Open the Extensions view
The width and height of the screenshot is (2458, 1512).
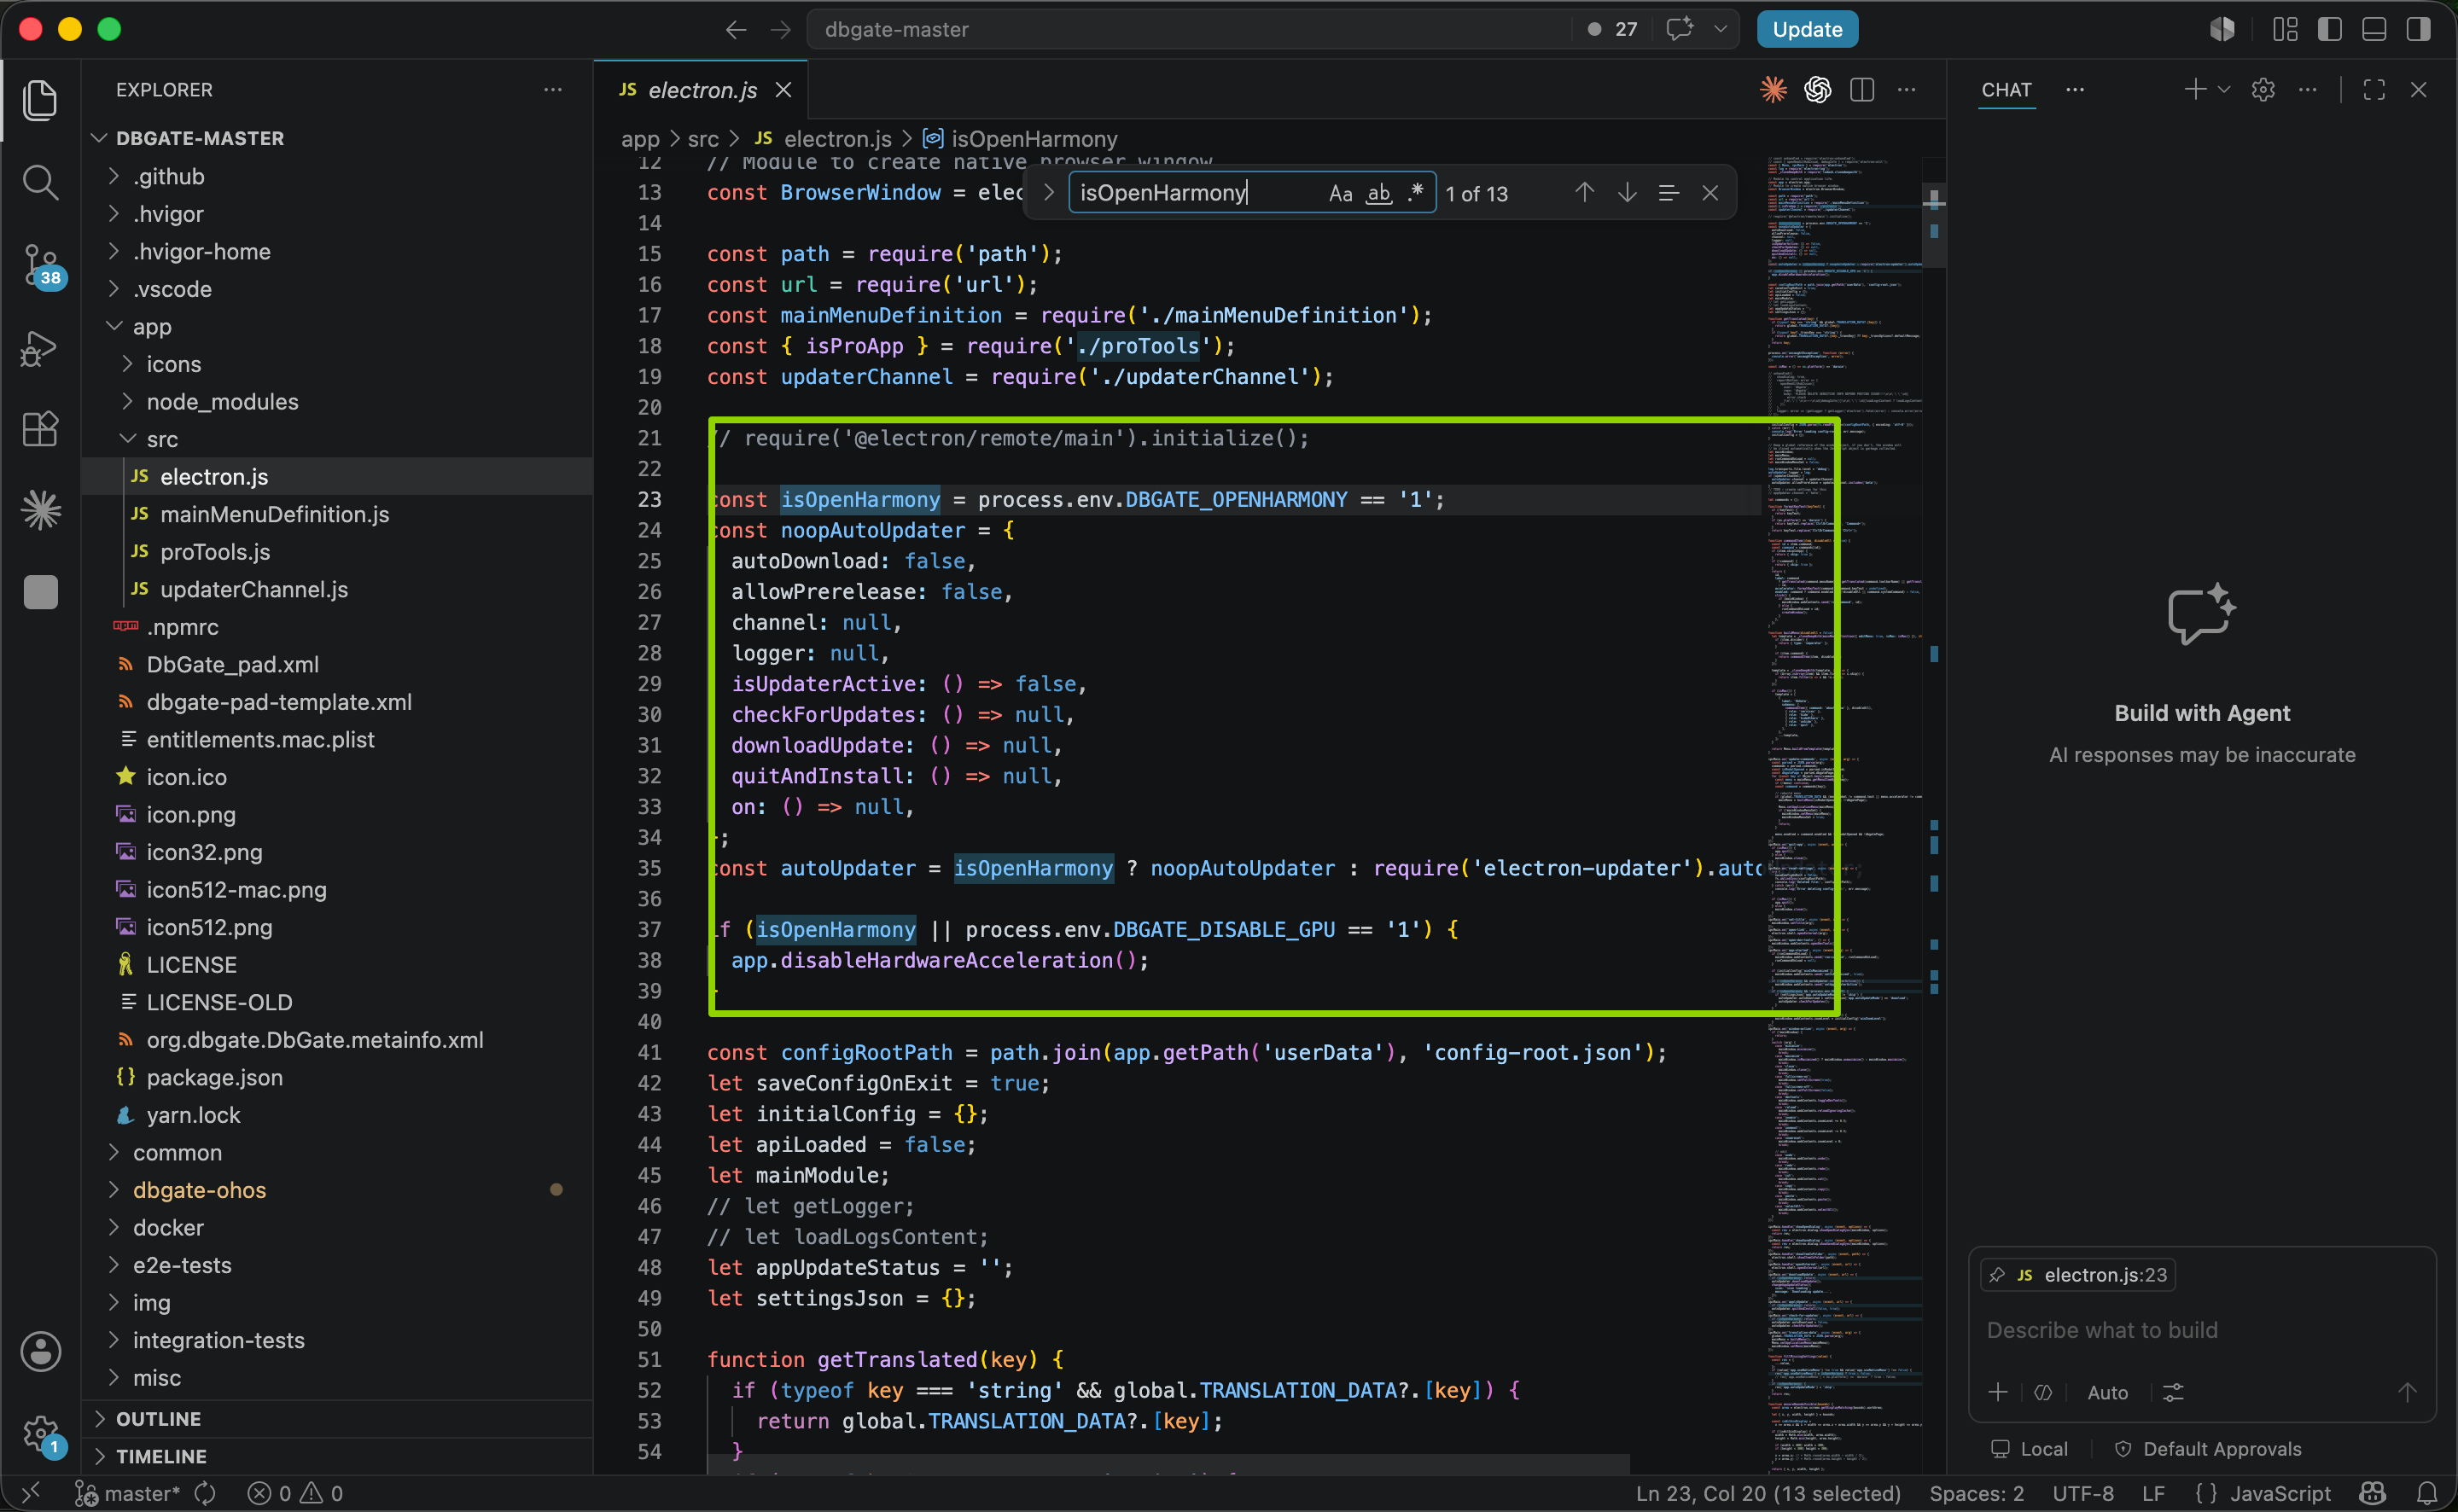coord(40,430)
